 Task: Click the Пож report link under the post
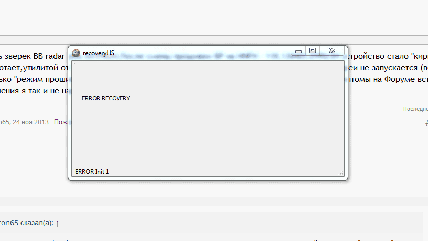(61, 122)
